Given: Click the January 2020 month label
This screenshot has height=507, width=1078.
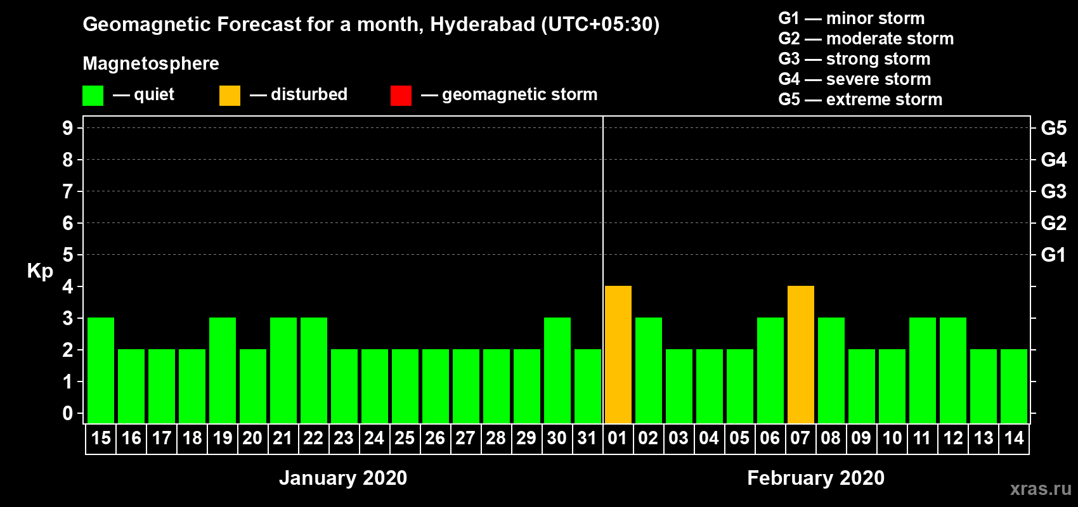Looking at the screenshot, I should (x=343, y=478).
